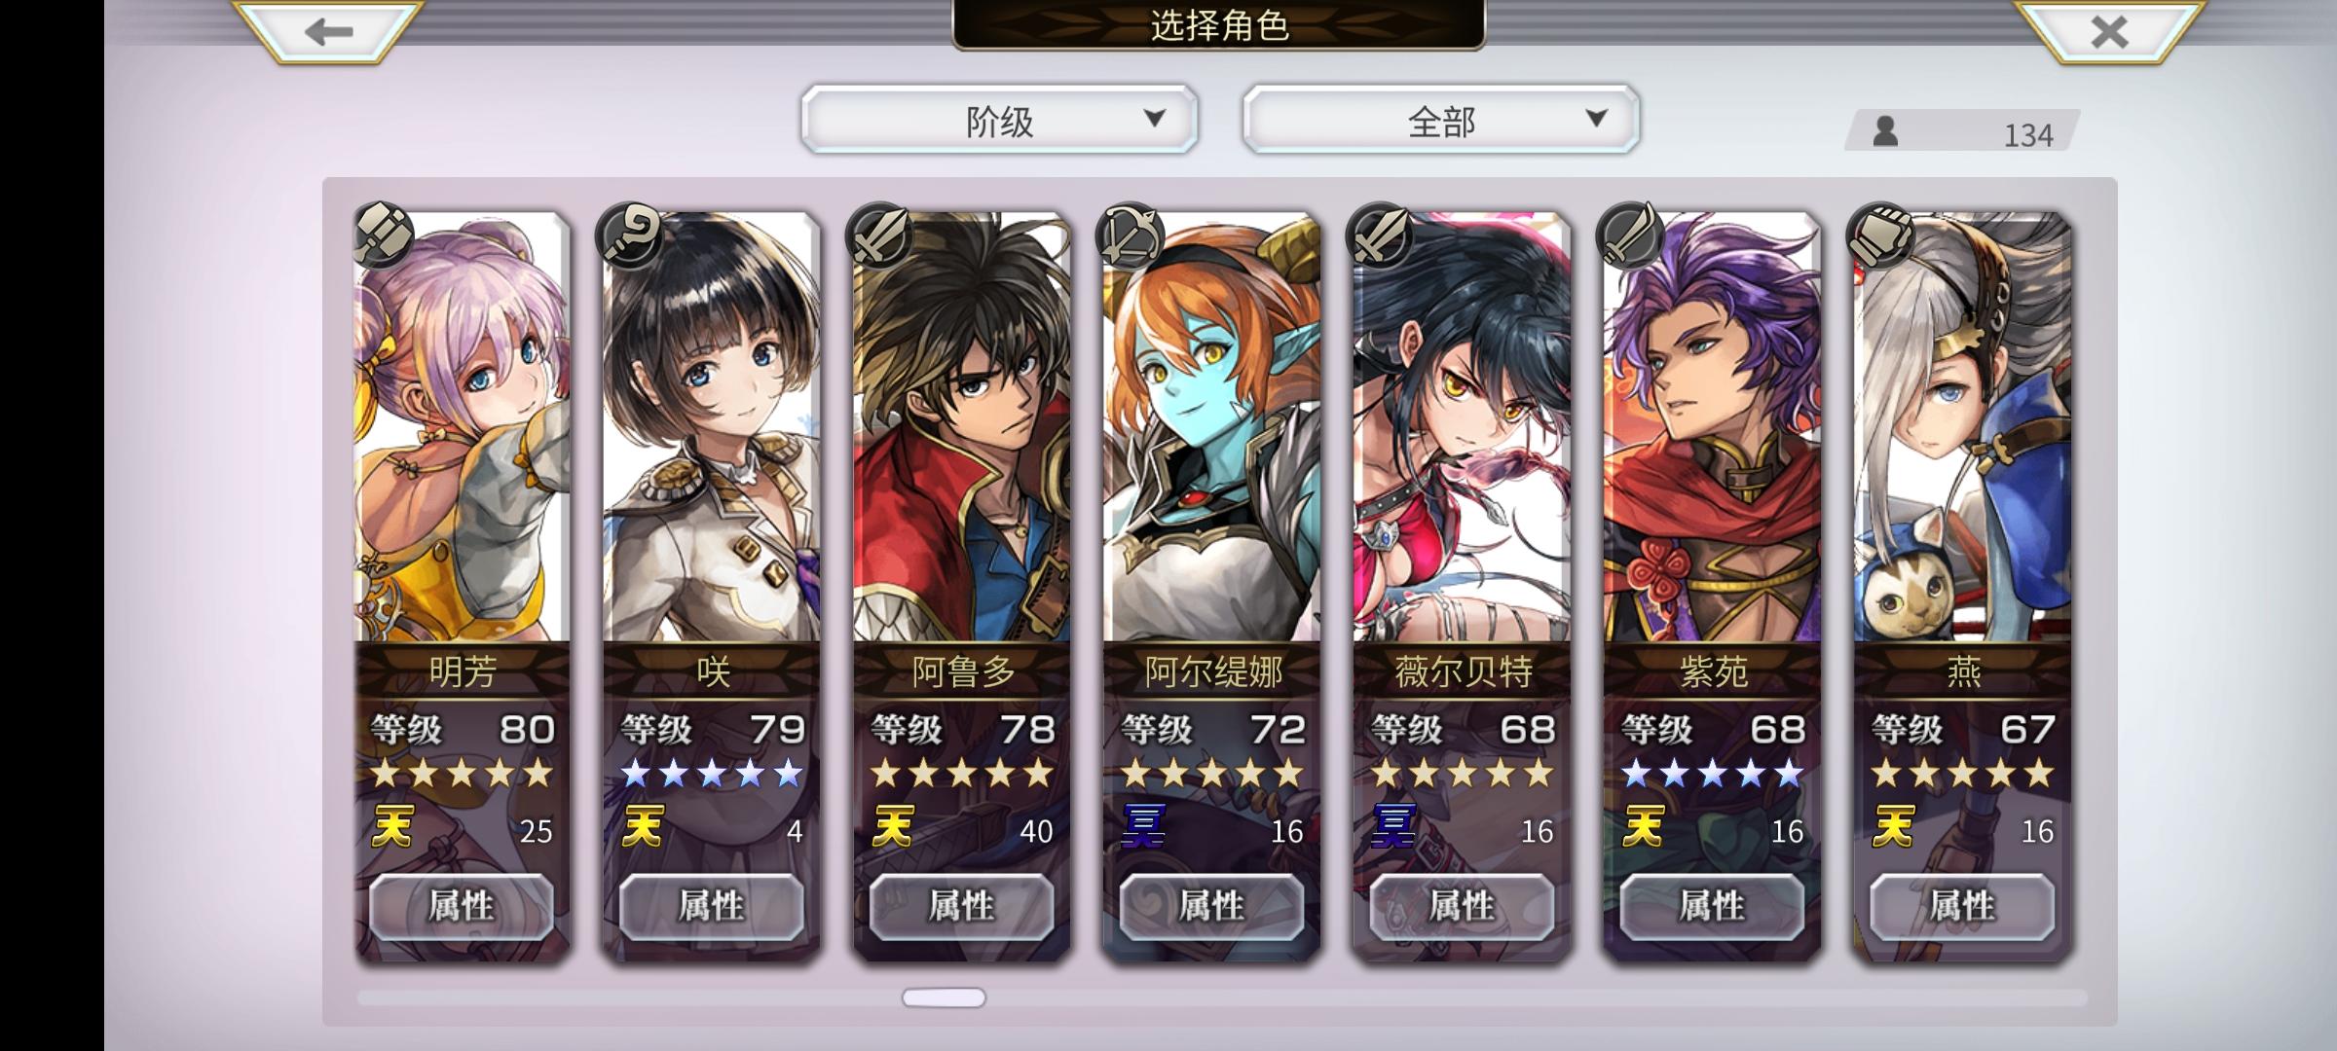Click the fist weapon icon on 燕's card
This screenshot has width=2337, height=1051.
tap(1880, 236)
